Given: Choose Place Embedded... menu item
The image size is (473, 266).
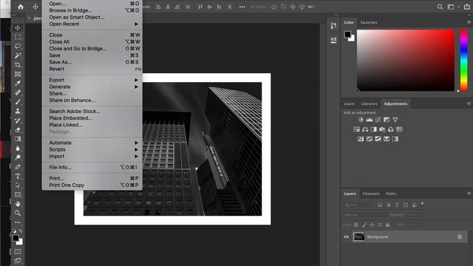Looking at the screenshot, I should (92, 118).
